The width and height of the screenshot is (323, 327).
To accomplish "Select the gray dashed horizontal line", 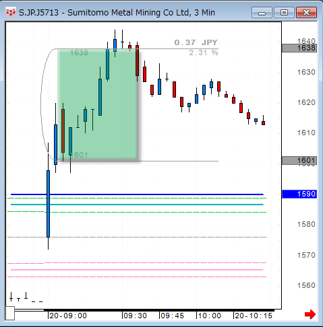I will [137, 237].
